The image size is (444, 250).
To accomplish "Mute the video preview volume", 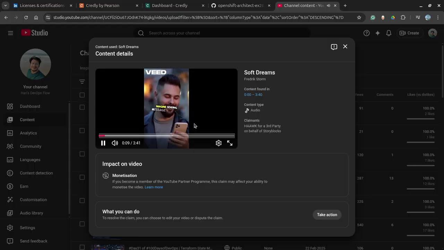I will pos(115,143).
